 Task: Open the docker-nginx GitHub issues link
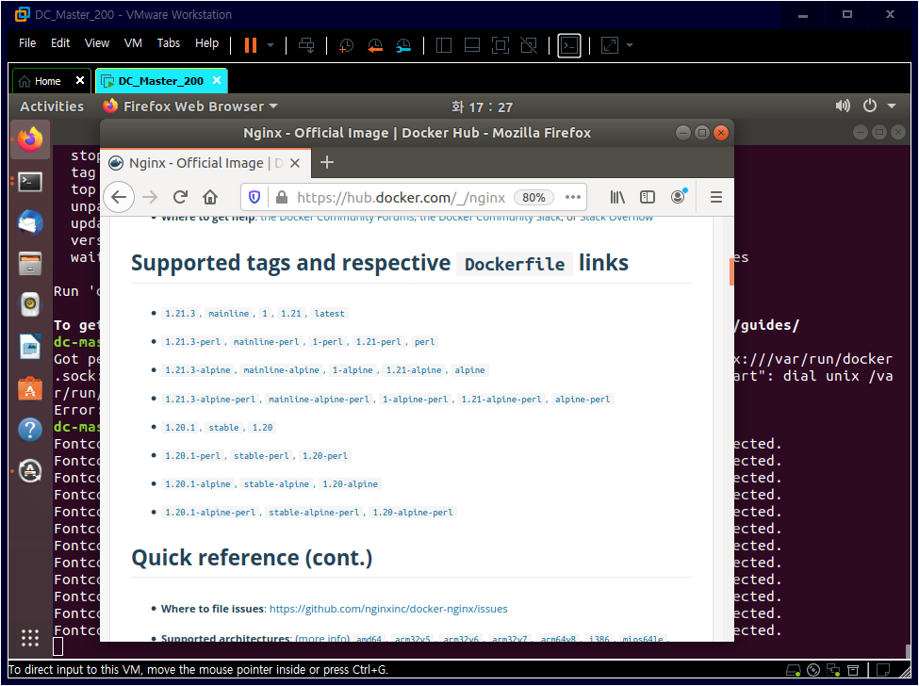click(x=388, y=609)
